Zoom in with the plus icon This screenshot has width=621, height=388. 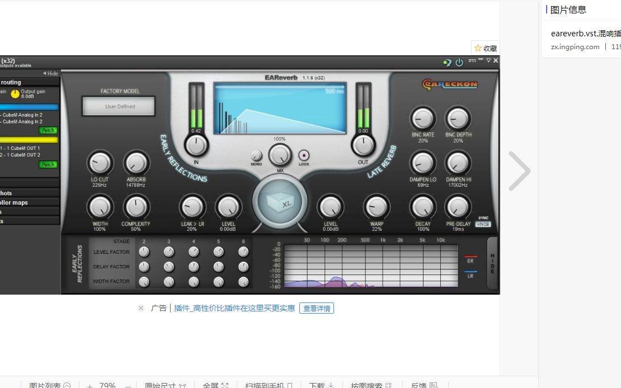pyautogui.click(x=90, y=385)
